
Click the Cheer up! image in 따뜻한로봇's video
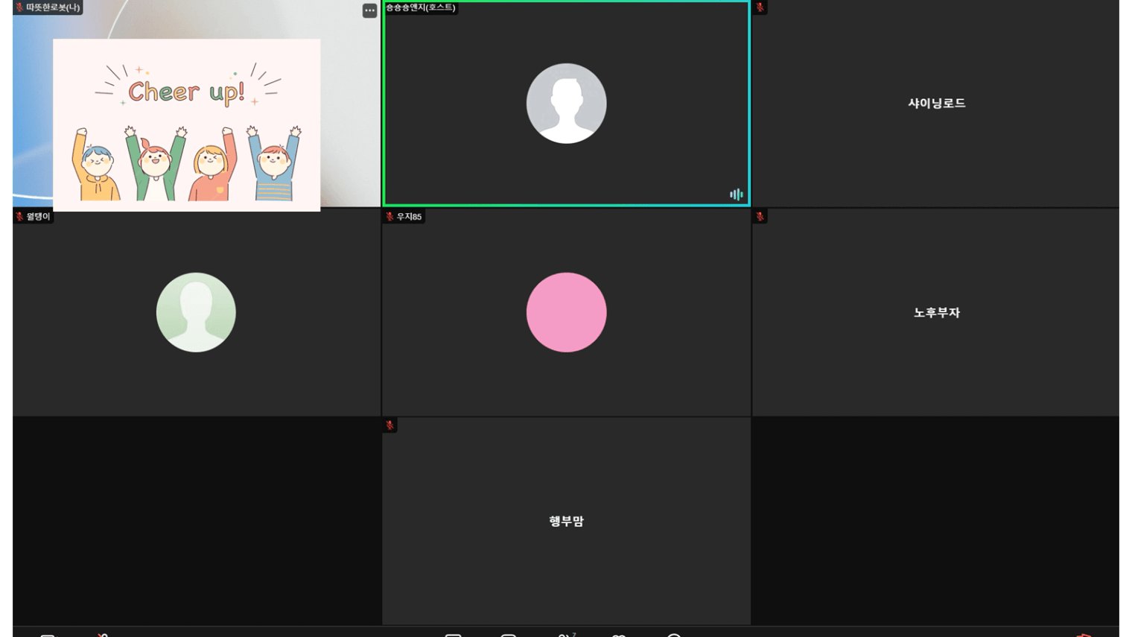[187, 125]
